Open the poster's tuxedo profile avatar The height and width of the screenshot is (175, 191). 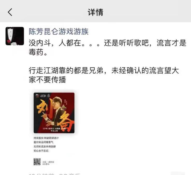15,36
